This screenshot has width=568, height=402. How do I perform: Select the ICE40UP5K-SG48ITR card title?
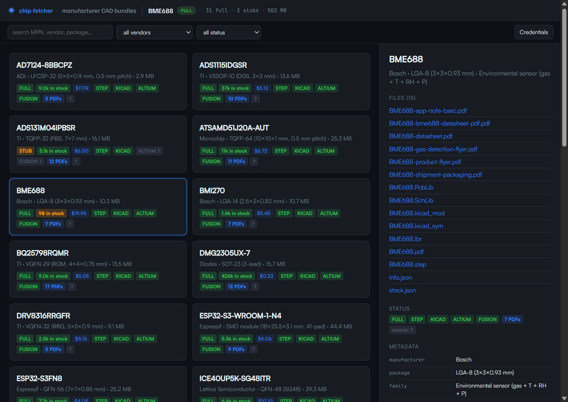coord(235,378)
